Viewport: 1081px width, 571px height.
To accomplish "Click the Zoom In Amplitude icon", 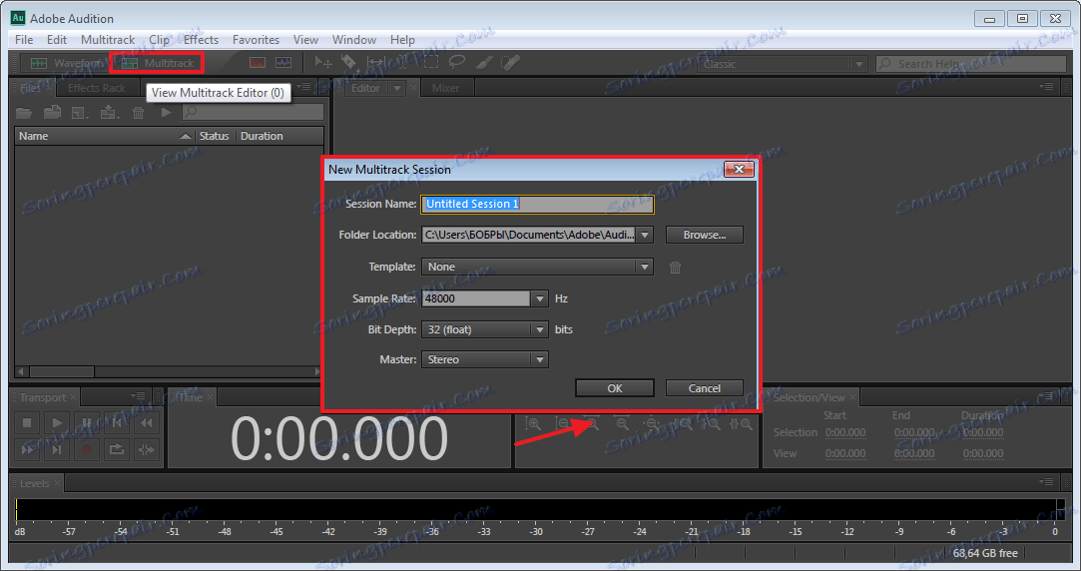I will pyautogui.click(x=533, y=423).
